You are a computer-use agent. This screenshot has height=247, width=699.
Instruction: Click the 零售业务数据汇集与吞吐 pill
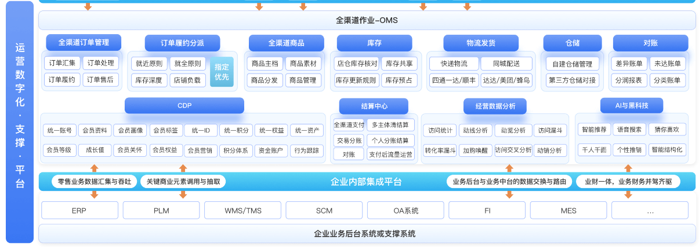pyautogui.click(x=94, y=182)
